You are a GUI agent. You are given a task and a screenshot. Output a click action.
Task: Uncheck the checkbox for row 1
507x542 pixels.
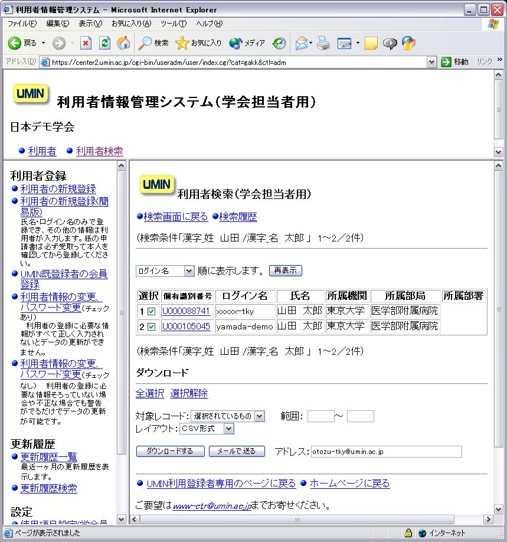[152, 311]
